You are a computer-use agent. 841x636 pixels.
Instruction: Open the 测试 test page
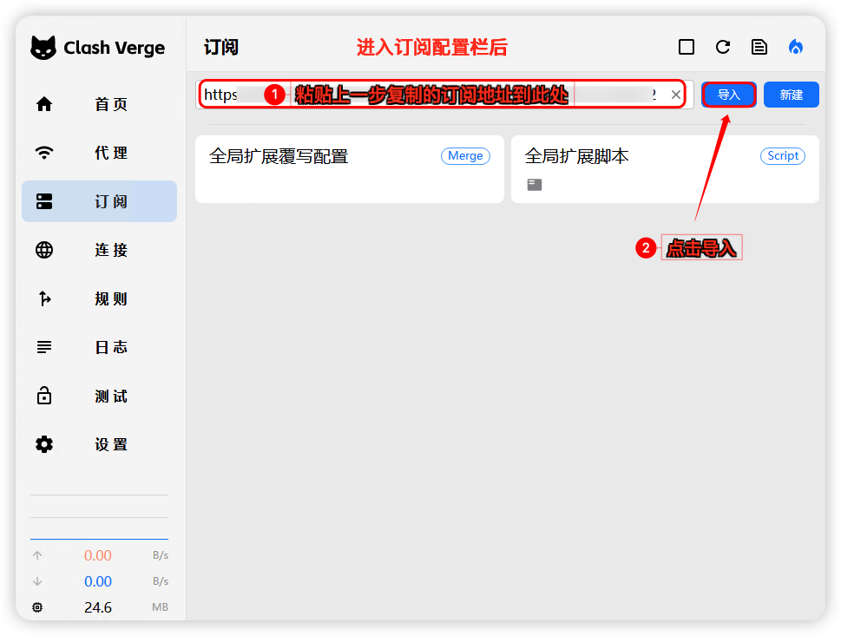coord(99,396)
